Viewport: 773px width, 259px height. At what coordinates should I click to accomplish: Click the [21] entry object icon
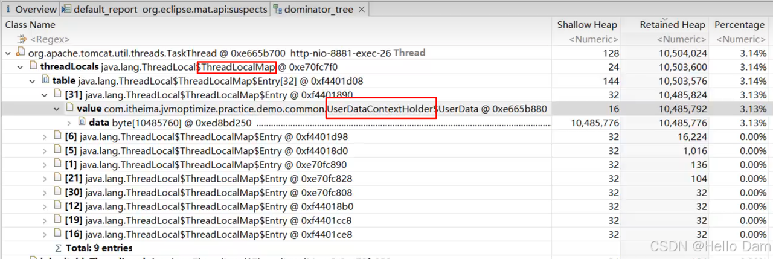pos(57,178)
